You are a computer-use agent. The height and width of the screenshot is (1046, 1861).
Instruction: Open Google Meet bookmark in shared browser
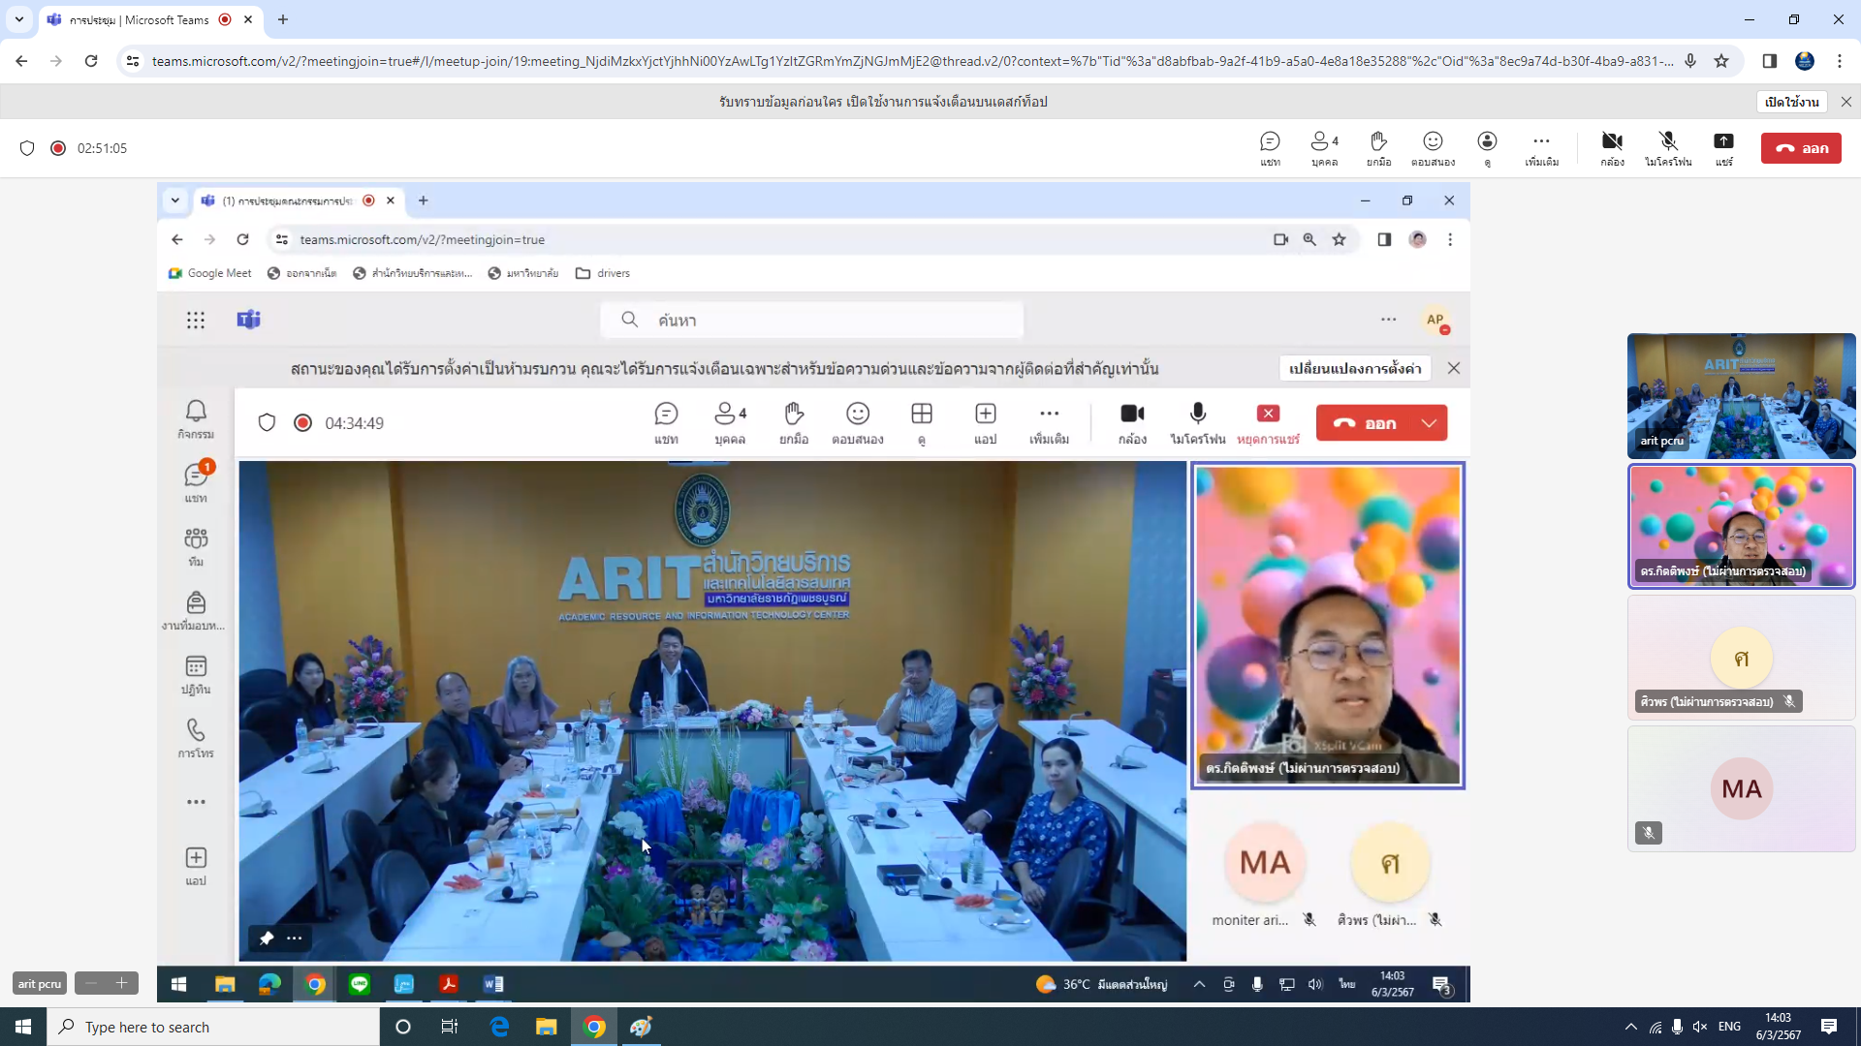pos(210,273)
